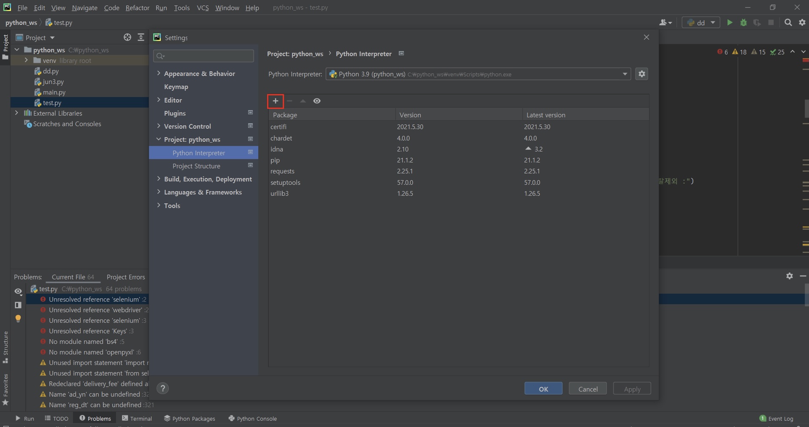Select the idna package row
The image size is (809, 427).
[x=459, y=149]
